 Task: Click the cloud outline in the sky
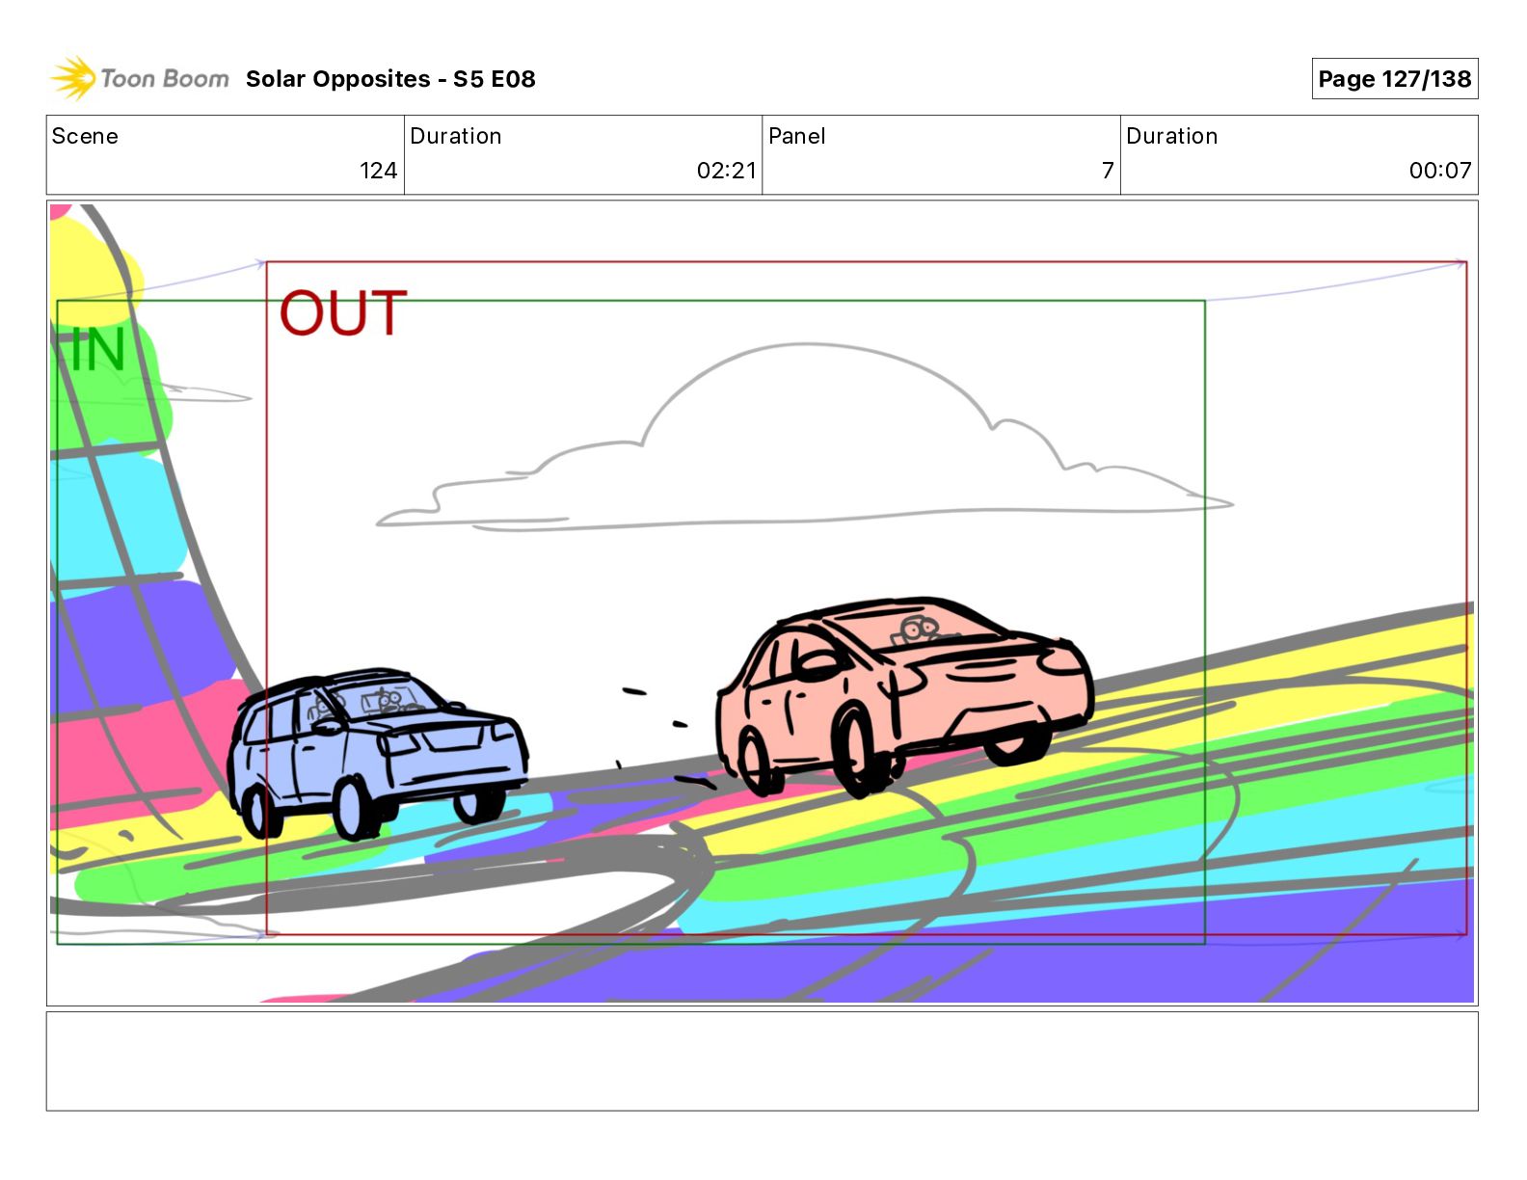click(804, 439)
